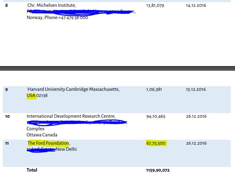Image resolution: width=235 pixels, height=187 pixels.
Task: Click the amount 13,81,079
Action: point(155,5)
